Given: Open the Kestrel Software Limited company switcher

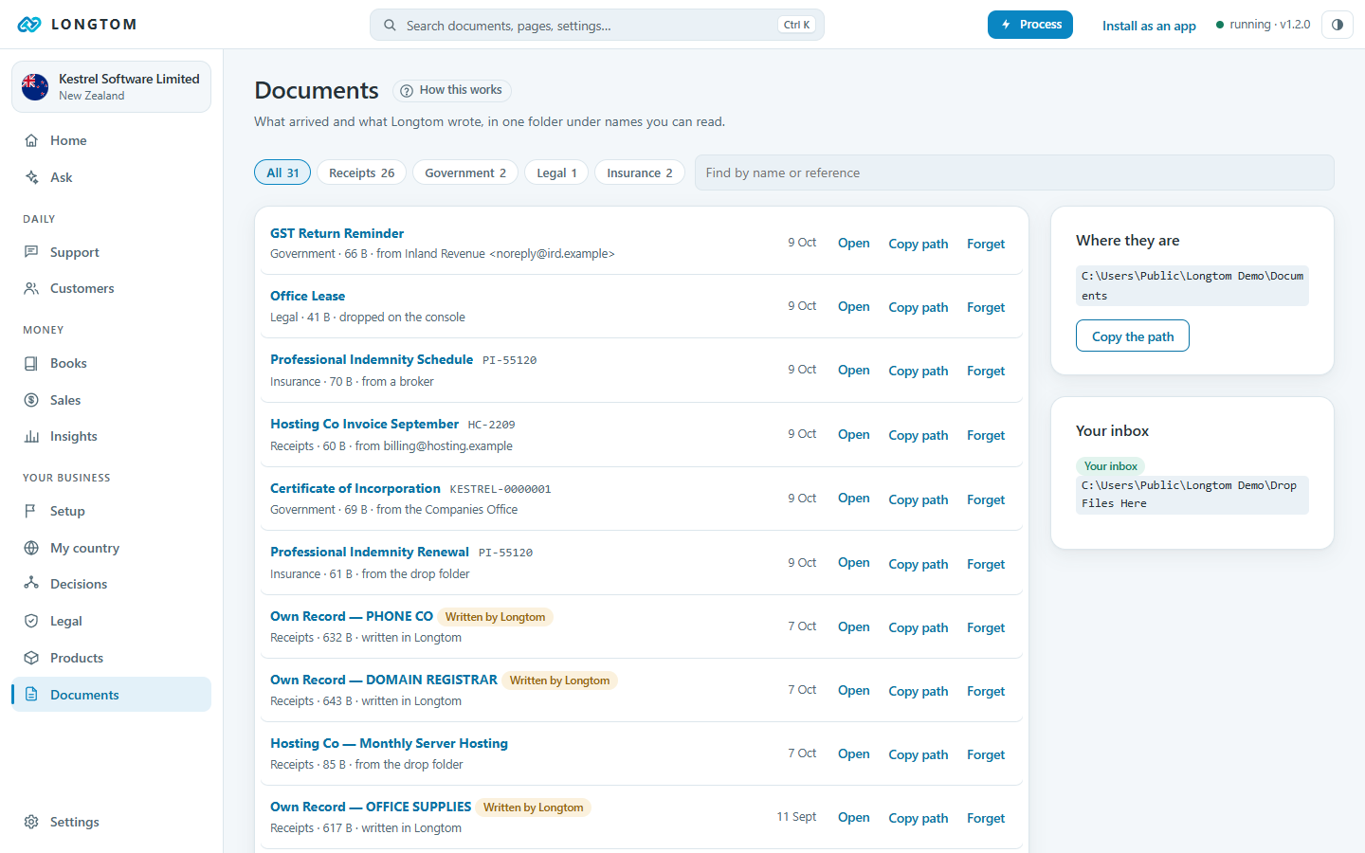Looking at the screenshot, I should [111, 86].
